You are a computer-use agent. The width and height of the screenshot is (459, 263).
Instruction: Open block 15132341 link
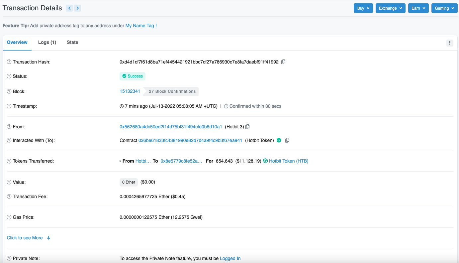130,91
